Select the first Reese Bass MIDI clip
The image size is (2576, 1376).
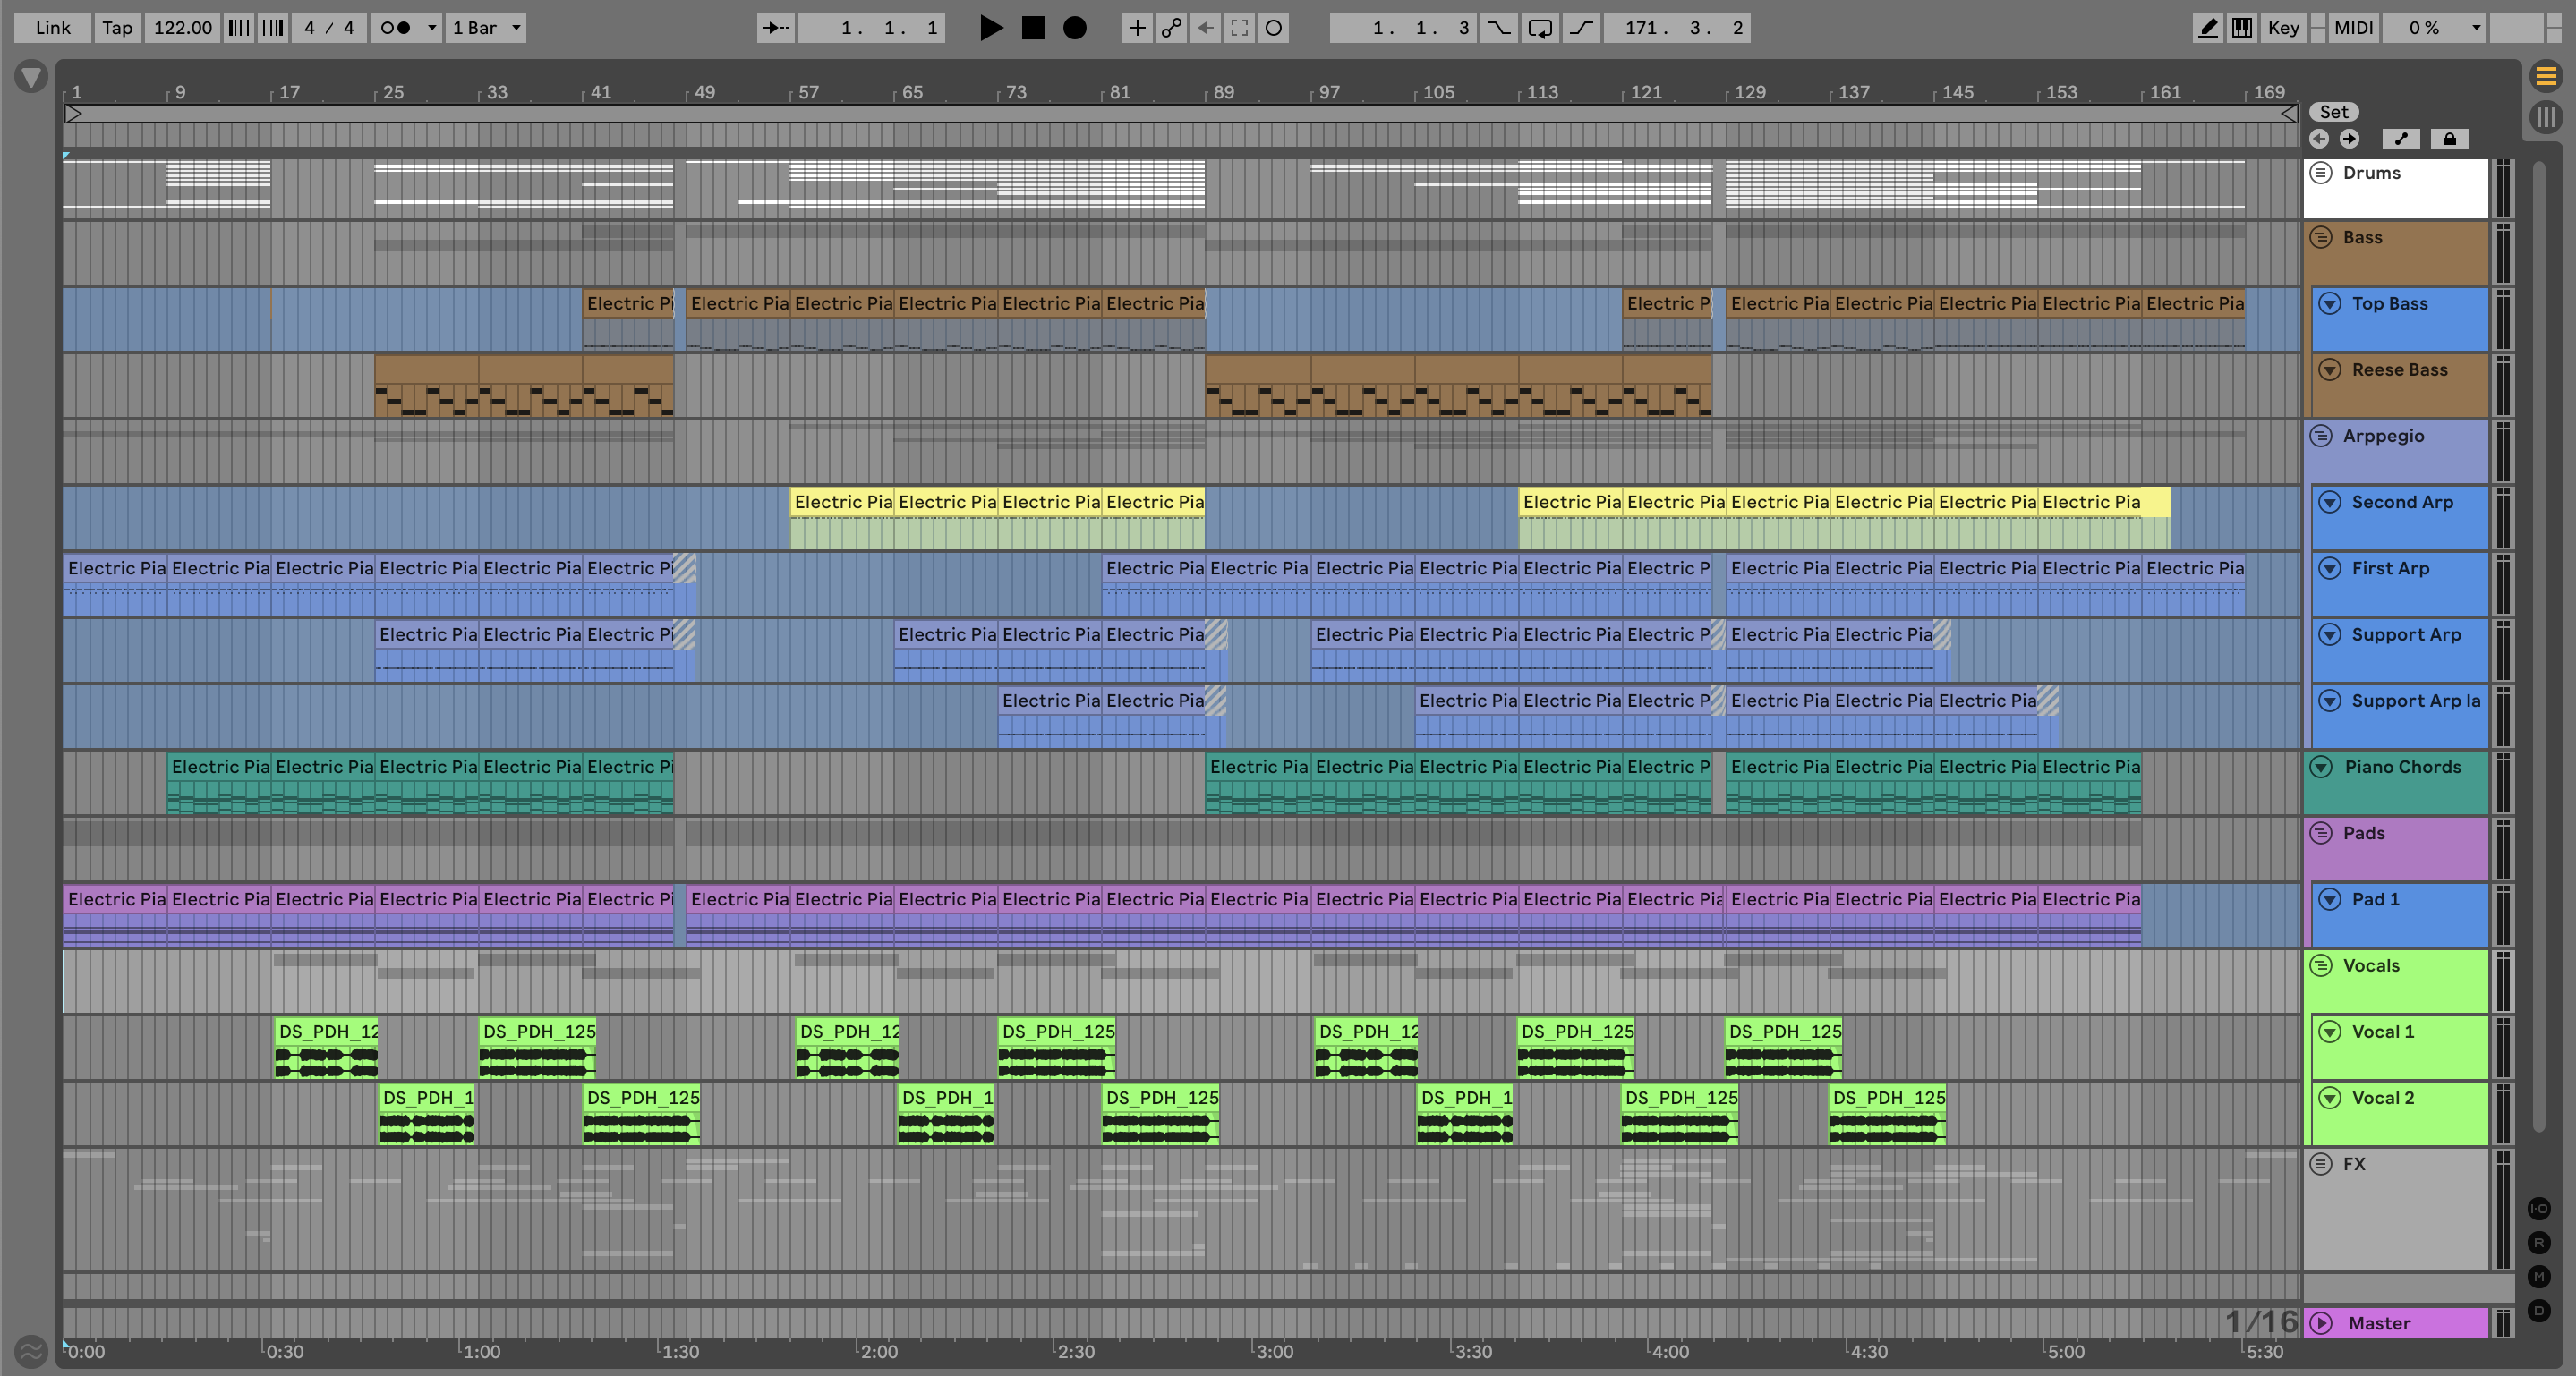coord(426,386)
